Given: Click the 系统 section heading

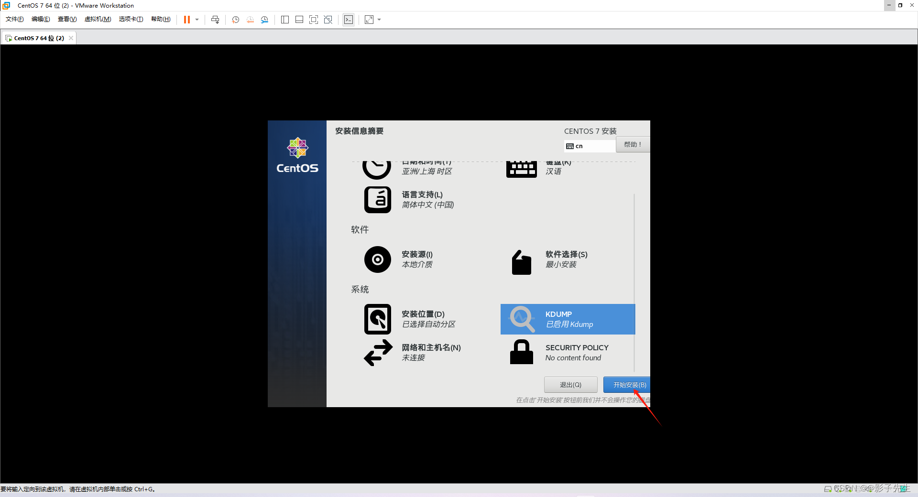Looking at the screenshot, I should coord(360,289).
